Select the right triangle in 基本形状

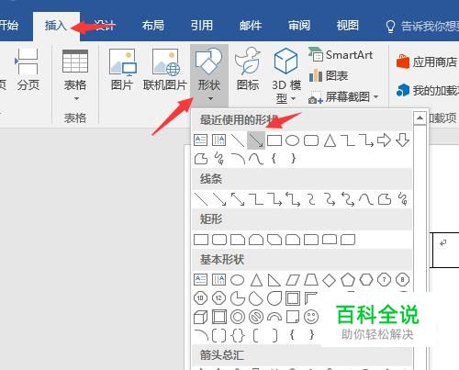(274, 280)
